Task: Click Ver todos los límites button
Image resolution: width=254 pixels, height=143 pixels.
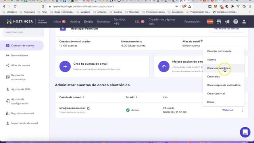Action: click(227, 29)
